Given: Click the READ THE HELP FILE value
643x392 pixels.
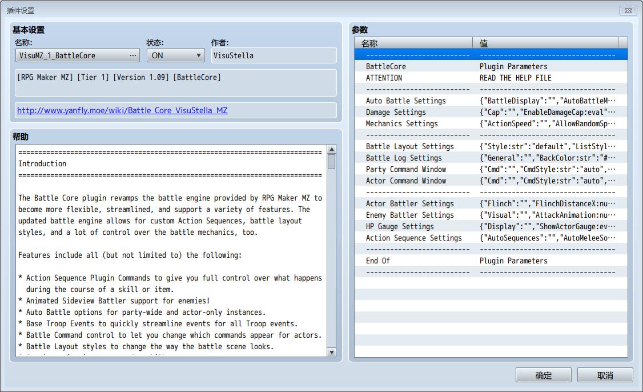Looking at the screenshot, I should tap(516, 78).
